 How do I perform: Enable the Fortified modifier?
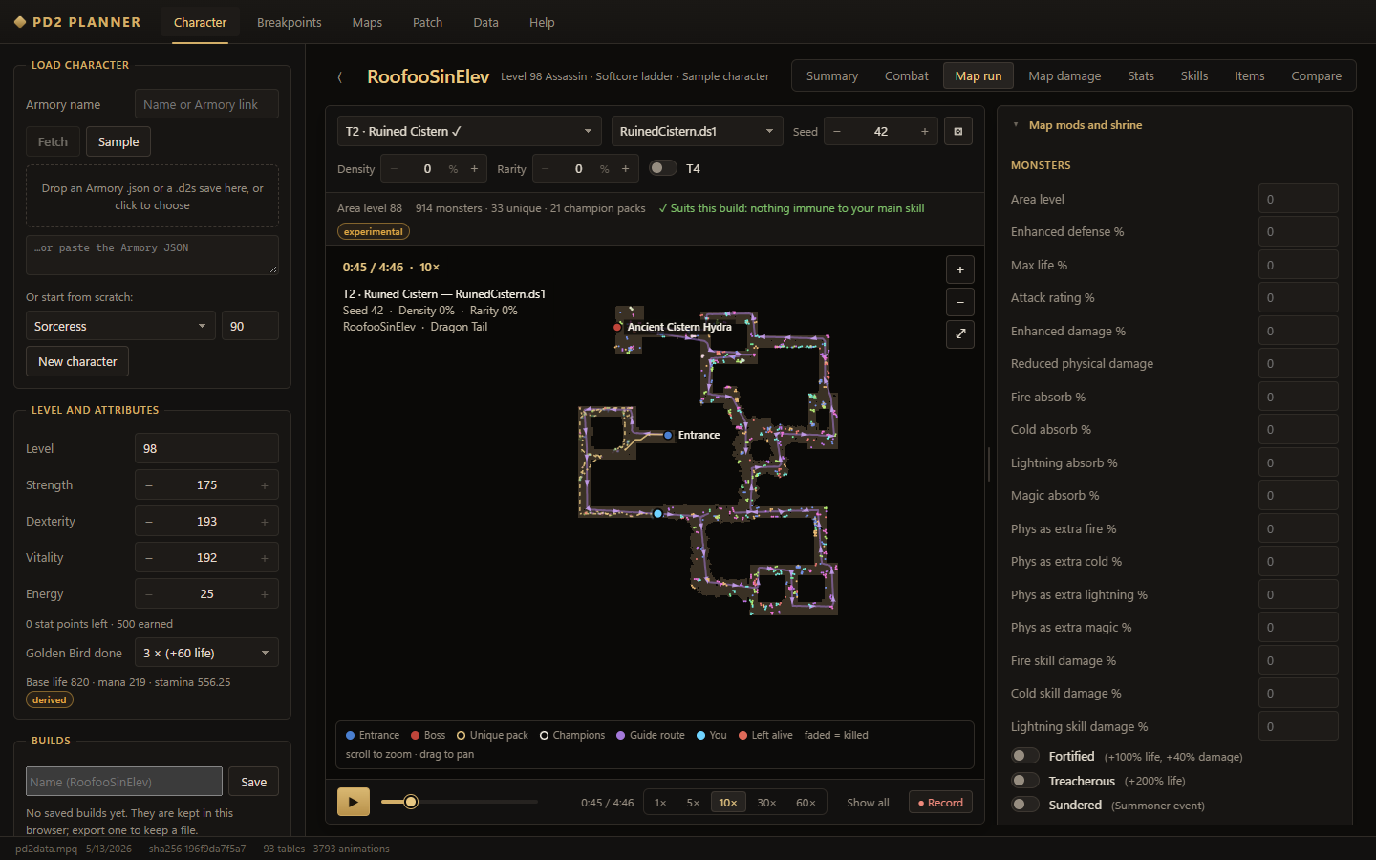(1025, 756)
